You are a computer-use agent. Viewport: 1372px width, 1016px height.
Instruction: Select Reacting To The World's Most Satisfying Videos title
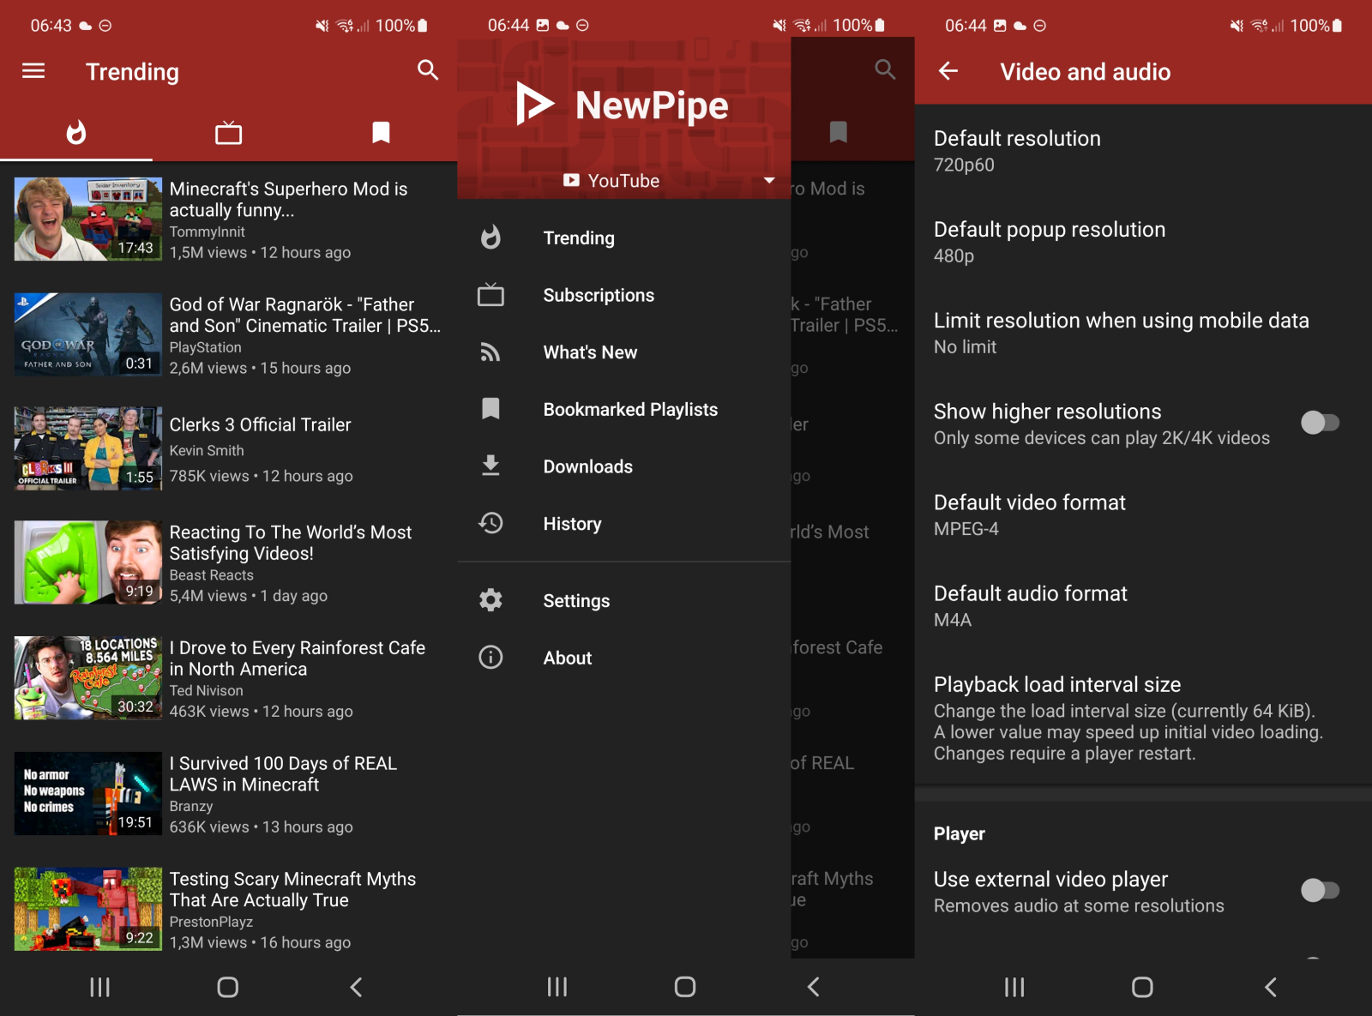pyautogui.click(x=291, y=543)
